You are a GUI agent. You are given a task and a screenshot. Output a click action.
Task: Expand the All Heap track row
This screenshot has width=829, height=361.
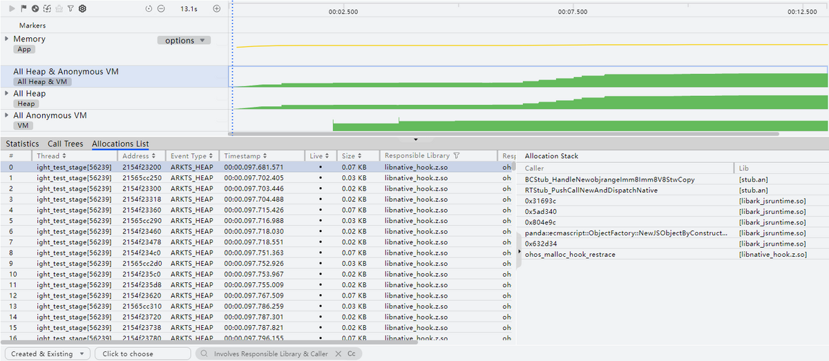7,93
